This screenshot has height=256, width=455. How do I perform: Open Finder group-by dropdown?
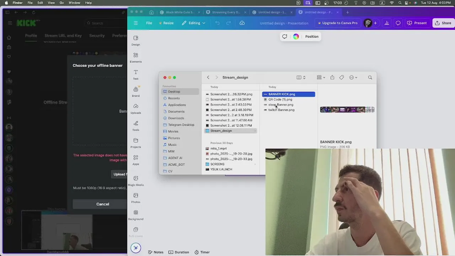pyautogui.click(x=321, y=77)
